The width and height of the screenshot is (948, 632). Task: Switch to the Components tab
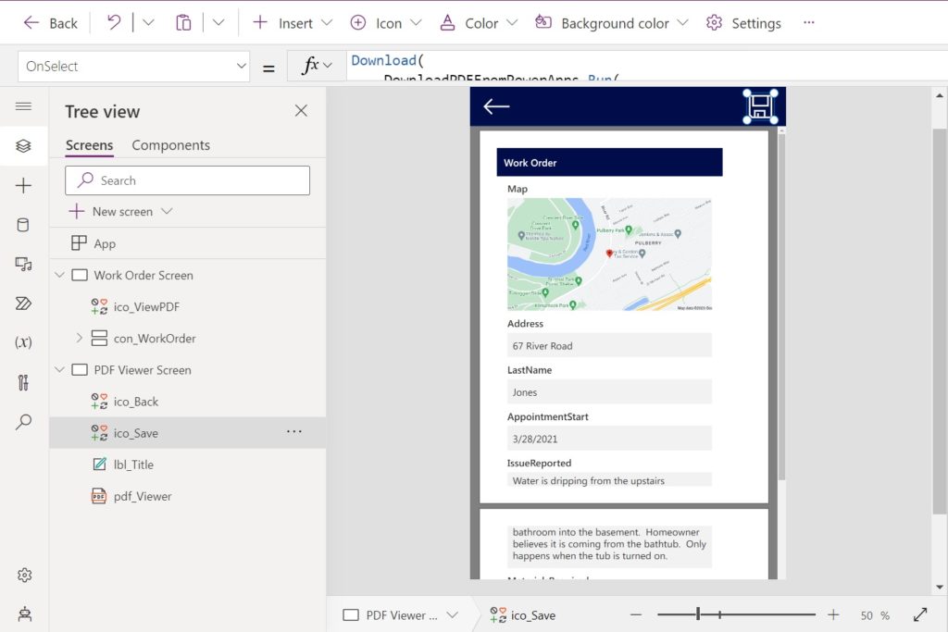point(170,145)
